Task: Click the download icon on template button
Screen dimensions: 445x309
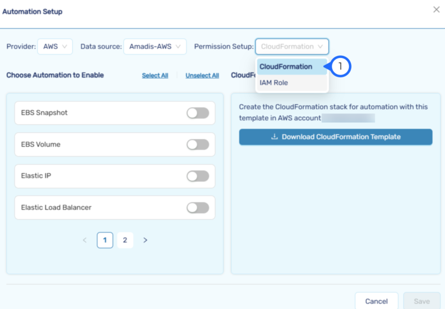Action: pos(275,137)
